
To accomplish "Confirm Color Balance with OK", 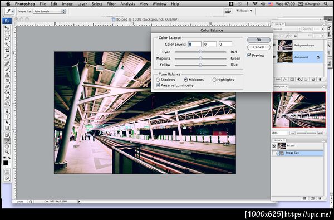I will 259,40.
